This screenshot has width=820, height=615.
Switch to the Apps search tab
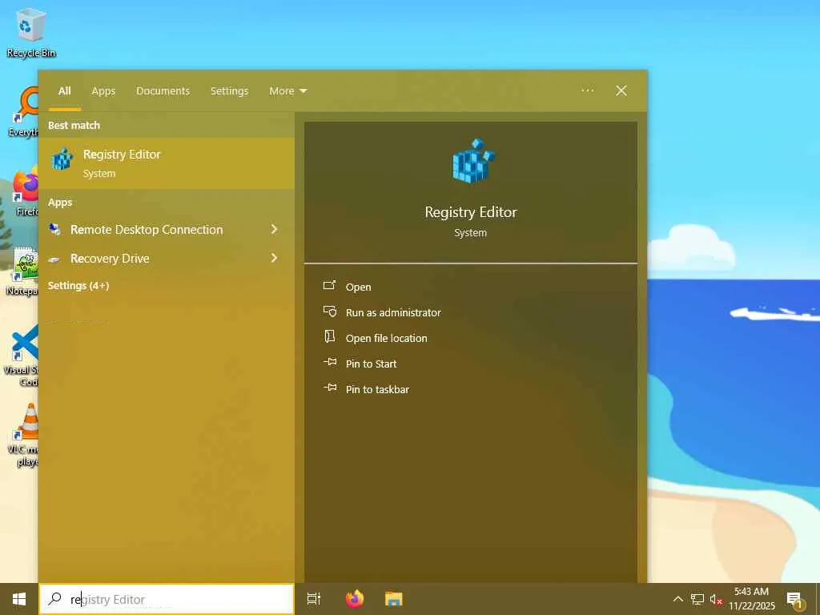[103, 91]
